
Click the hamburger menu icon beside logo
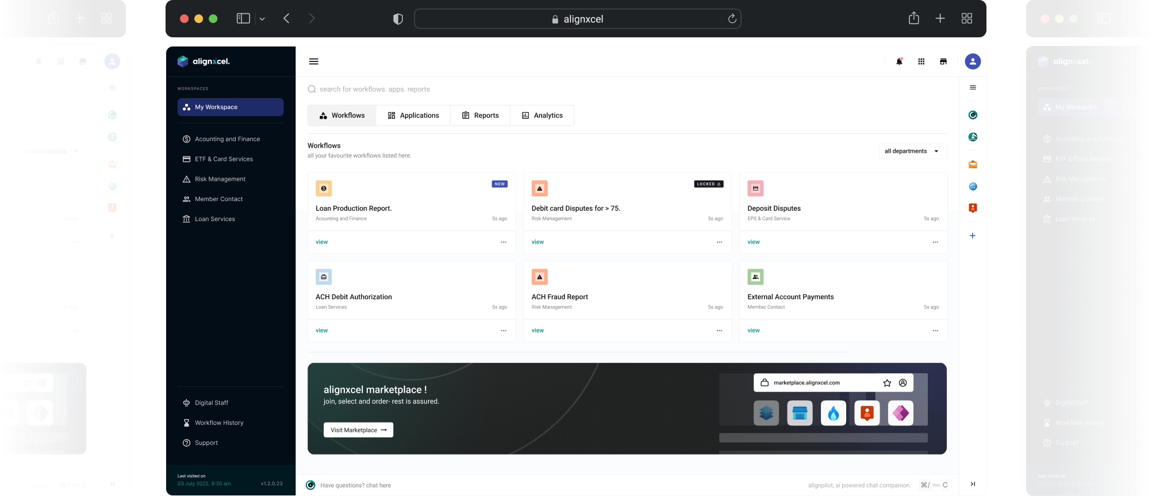pos(313,61)
